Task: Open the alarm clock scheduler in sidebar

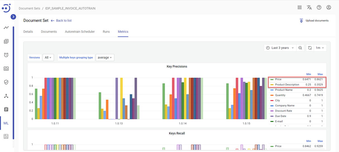Action: 6,55
